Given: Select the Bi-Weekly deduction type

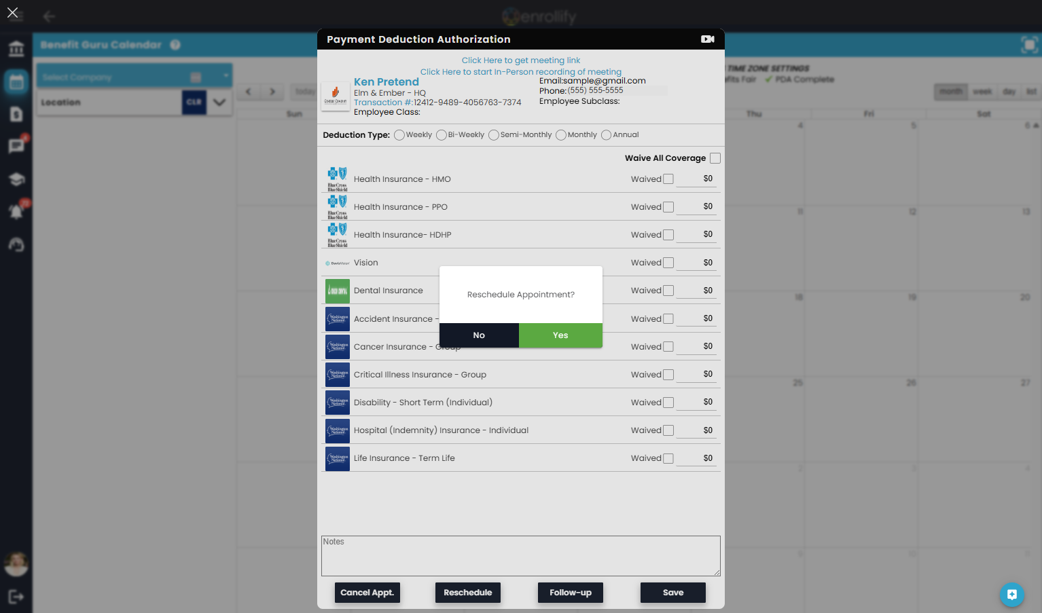Looking at the screenshot, I should [x=442, y=135].
